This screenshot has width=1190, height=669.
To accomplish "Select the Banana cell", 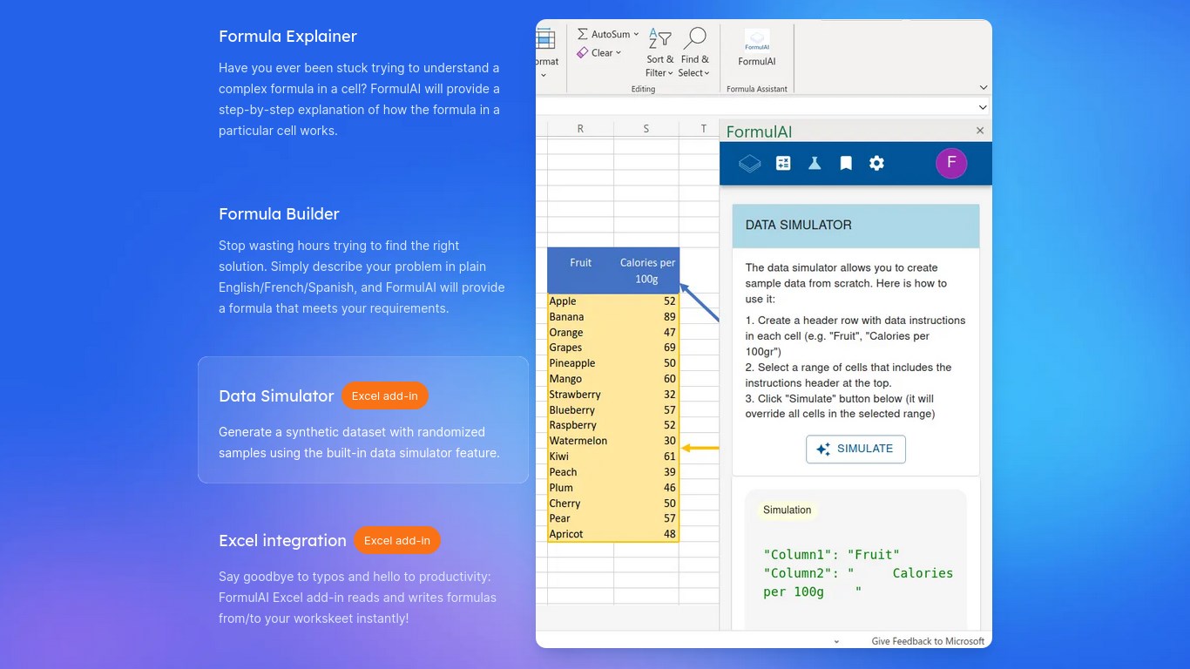I will point(580,317).
